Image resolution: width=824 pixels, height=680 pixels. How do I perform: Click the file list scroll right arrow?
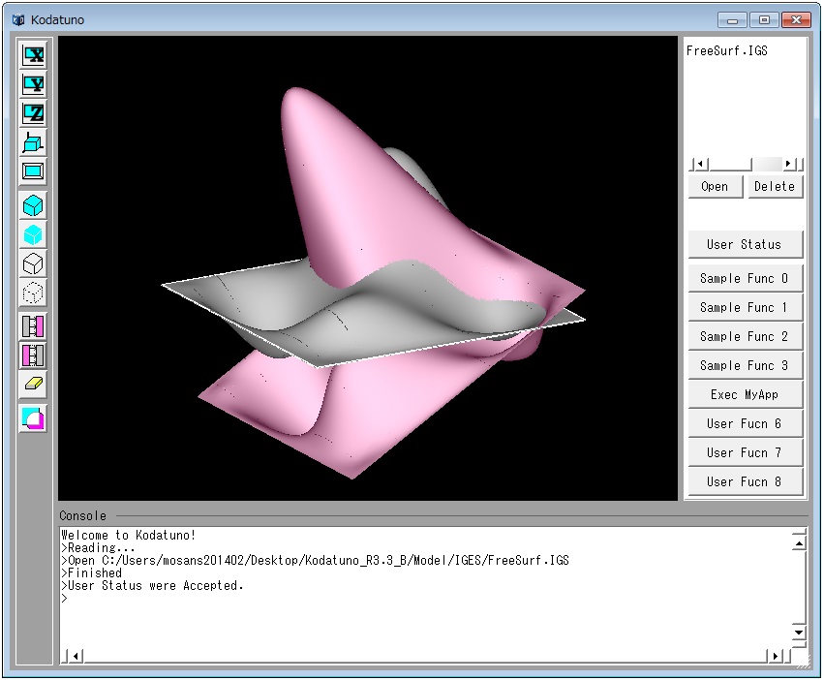click(789, 165)
